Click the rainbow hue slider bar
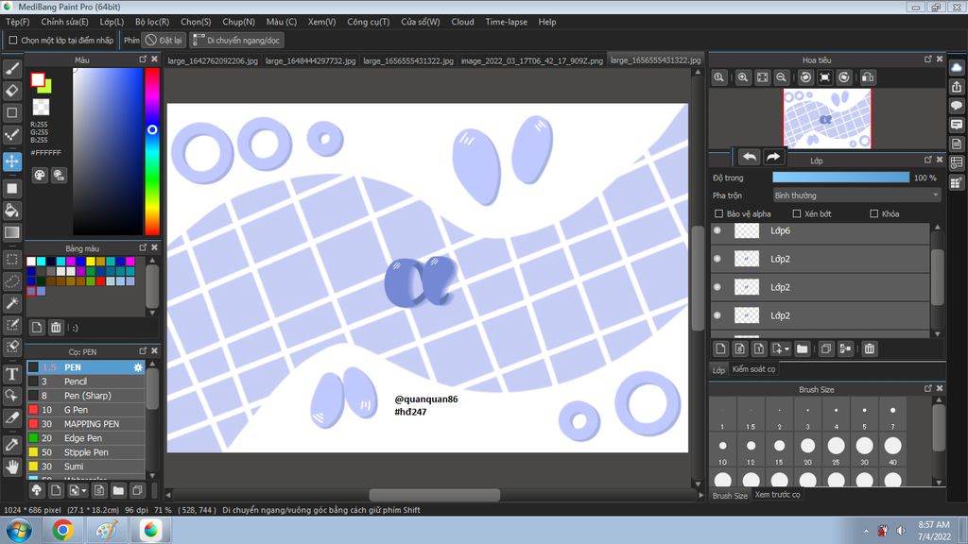Viewport: 968px width, 544px height. click(152, 151)
